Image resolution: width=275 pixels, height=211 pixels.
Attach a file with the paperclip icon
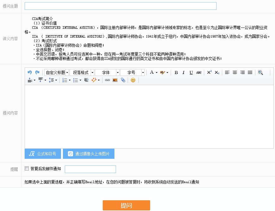pos(123,80)
